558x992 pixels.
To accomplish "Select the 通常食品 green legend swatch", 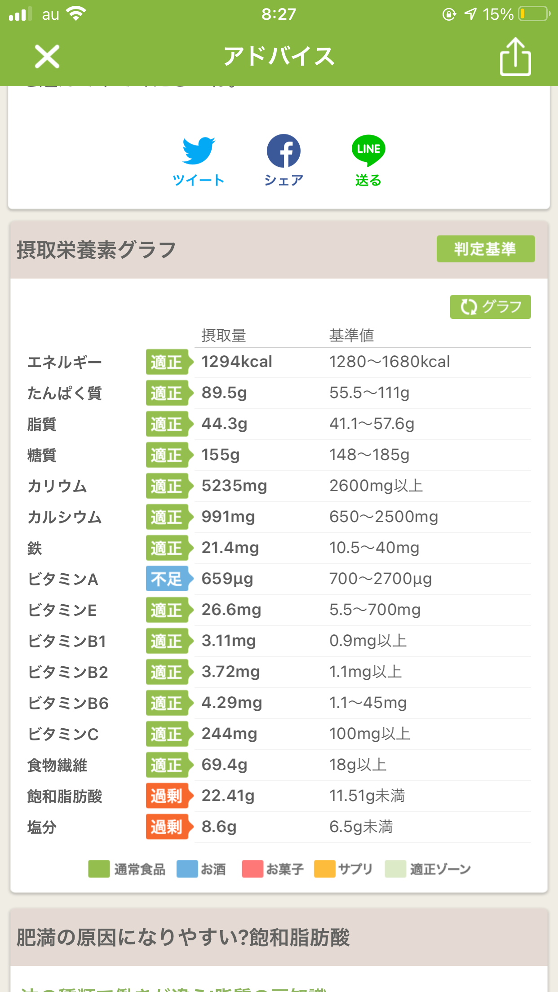I will point(99,869).
